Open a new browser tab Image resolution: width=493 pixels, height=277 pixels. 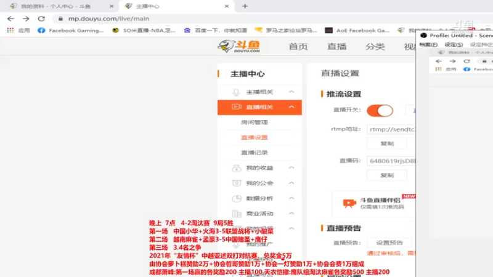point(245,6)
